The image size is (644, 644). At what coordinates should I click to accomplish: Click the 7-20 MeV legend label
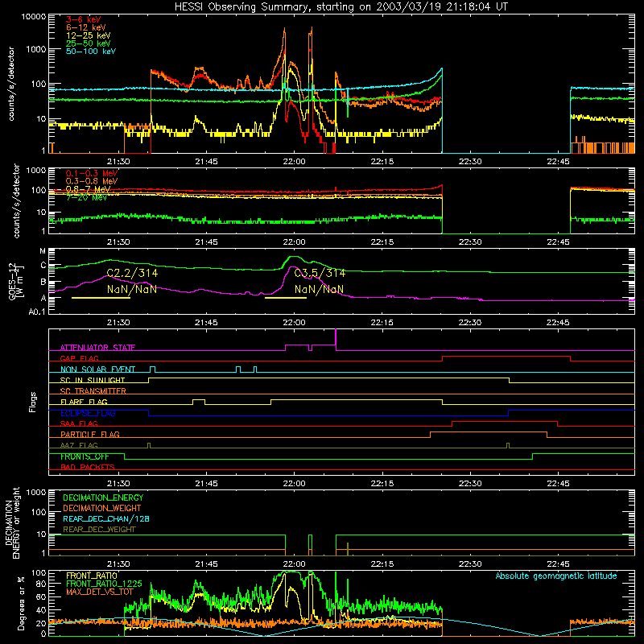[86, 197]
